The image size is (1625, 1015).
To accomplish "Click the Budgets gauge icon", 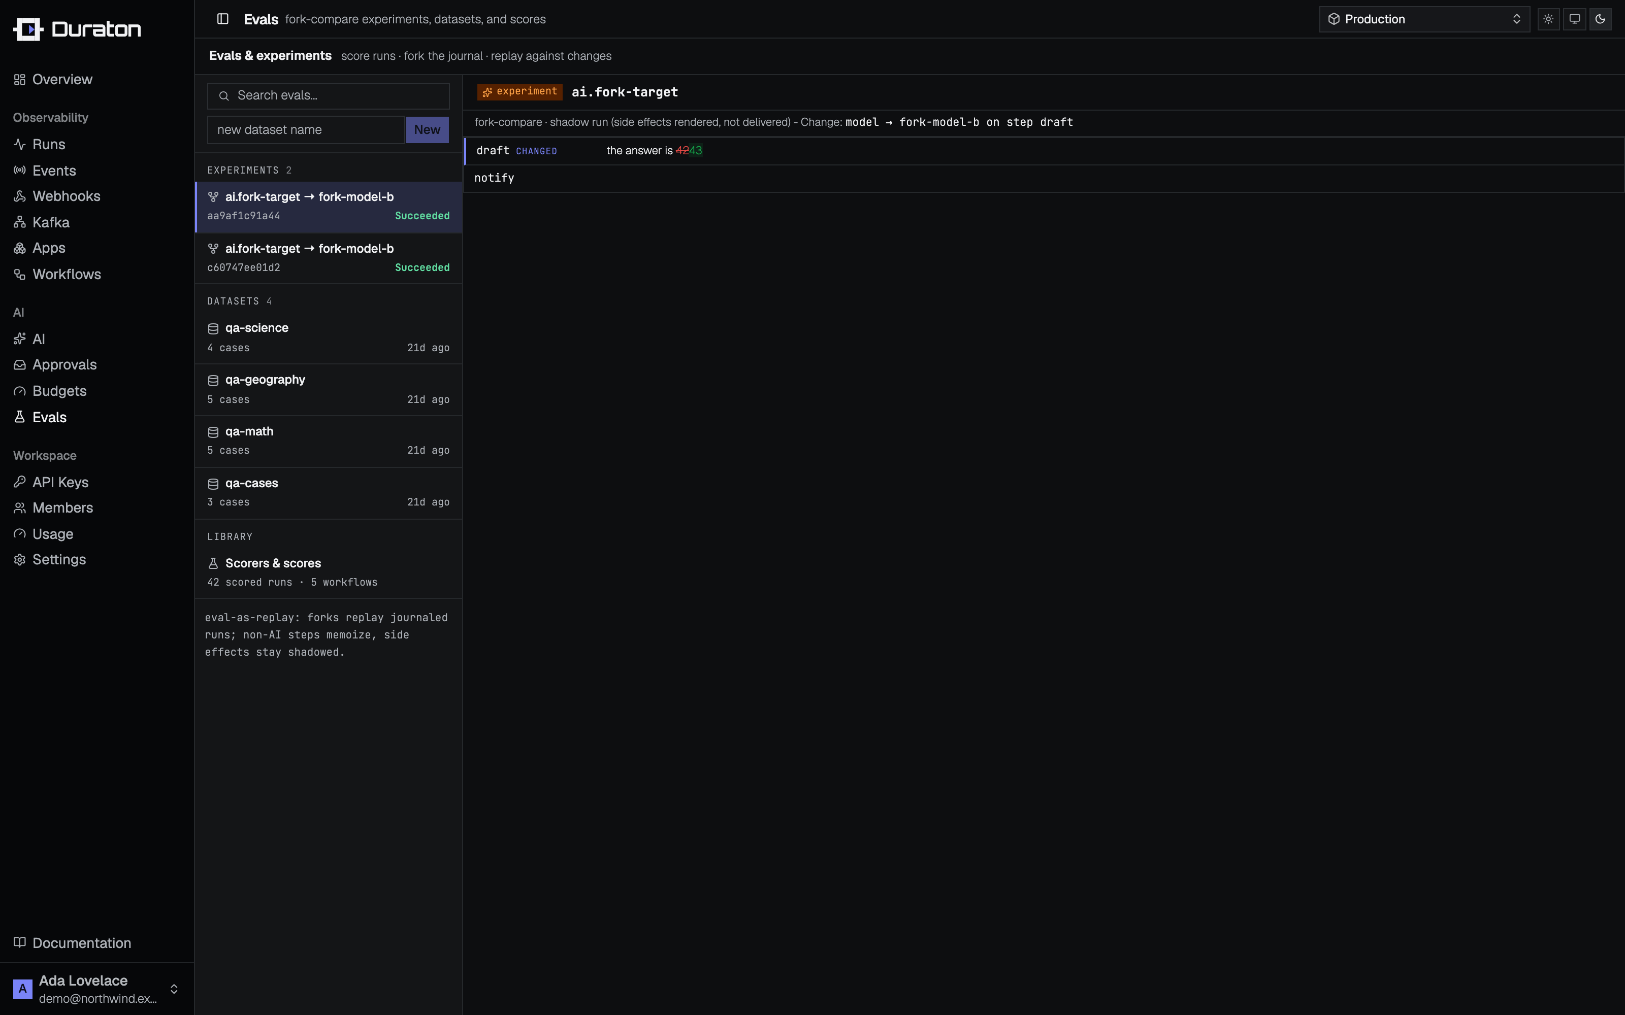I will [x=19, y=391].
